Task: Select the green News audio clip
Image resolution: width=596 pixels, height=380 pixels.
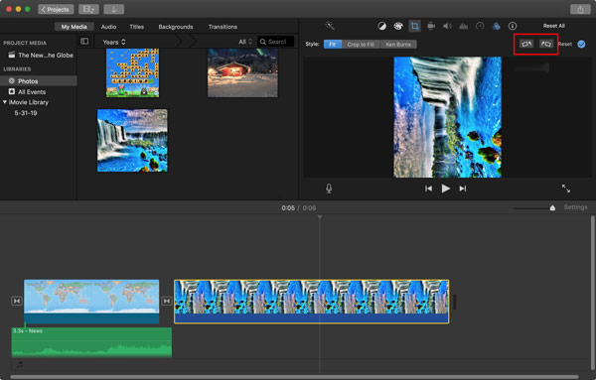Action: click(x=91, y=342)
